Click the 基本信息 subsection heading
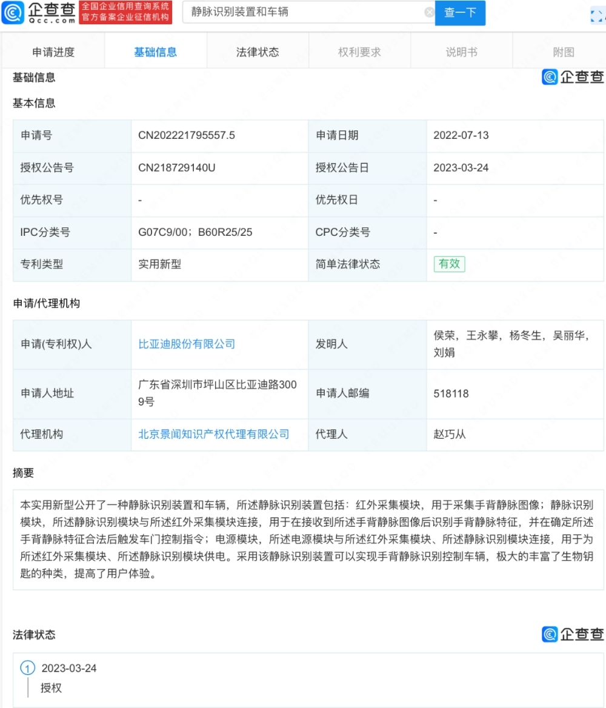The width and height of the screenshot is (606, 708). pyautogui.click(x=34, y=104)
